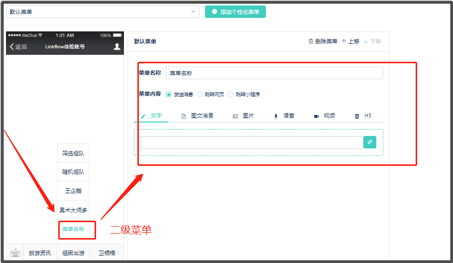This screenshot has height=263, width=453.
Task: Switch to the 文字 tab
Action: pos(151,116)
